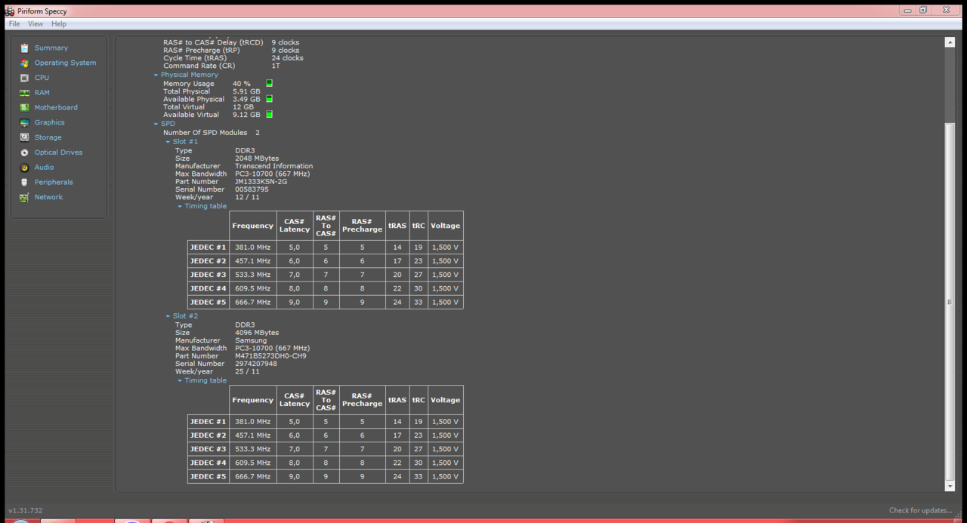The width and height of the screenshot is (967, 523).
Task: Click JEDEC #3 in the Slot #2 table
Action: (208, 449)
